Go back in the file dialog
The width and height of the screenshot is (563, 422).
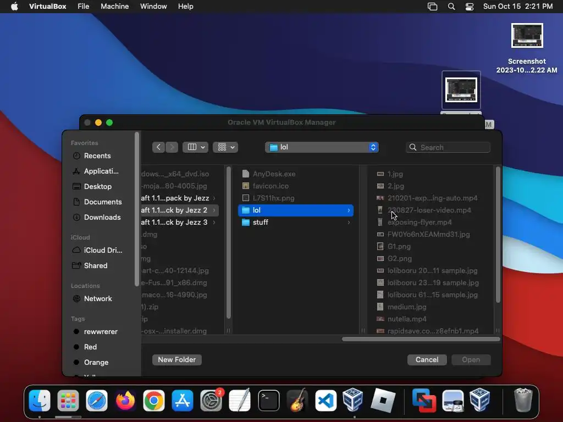[158, 147]
